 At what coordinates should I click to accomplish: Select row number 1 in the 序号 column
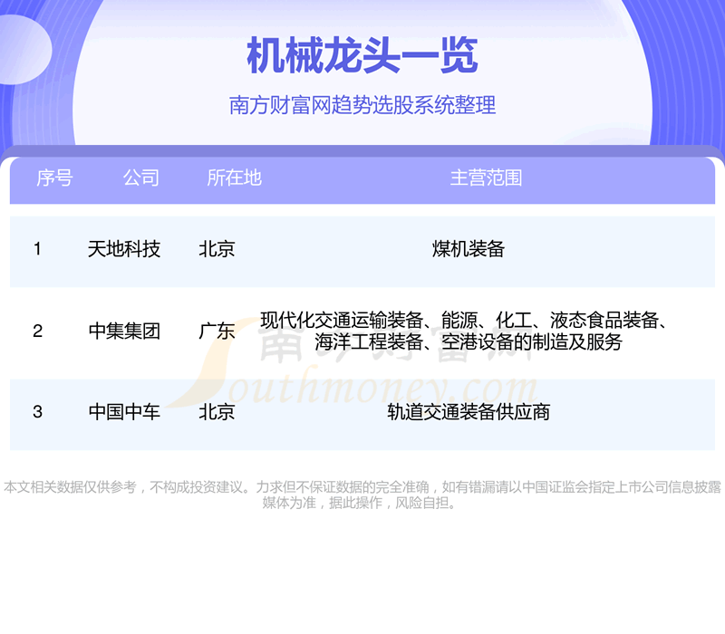(x=37, y=249)
